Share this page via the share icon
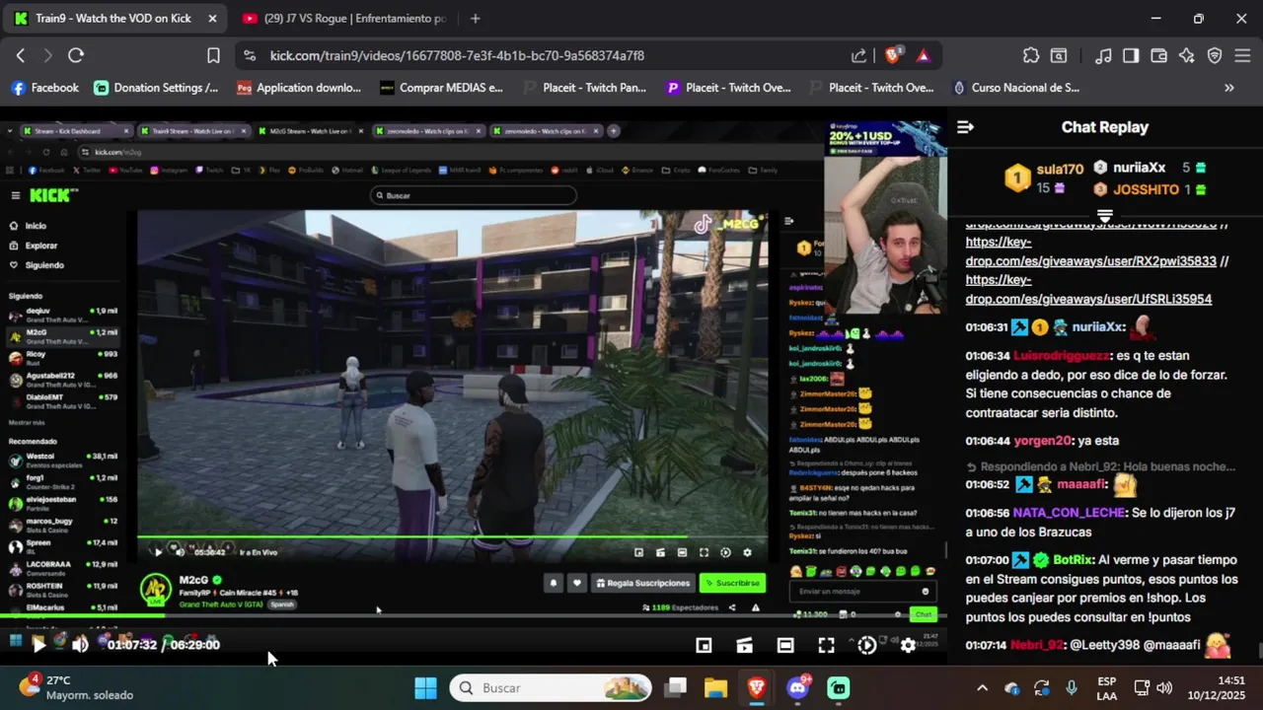 tap(858, 56)
